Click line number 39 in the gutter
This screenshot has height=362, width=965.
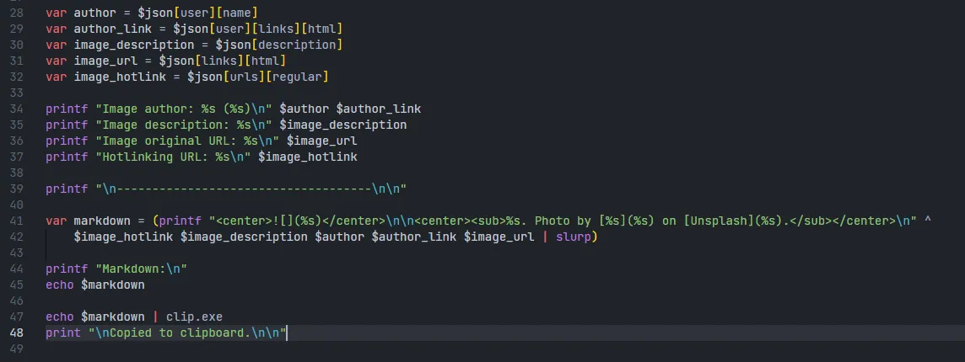(x=17, y=189)
